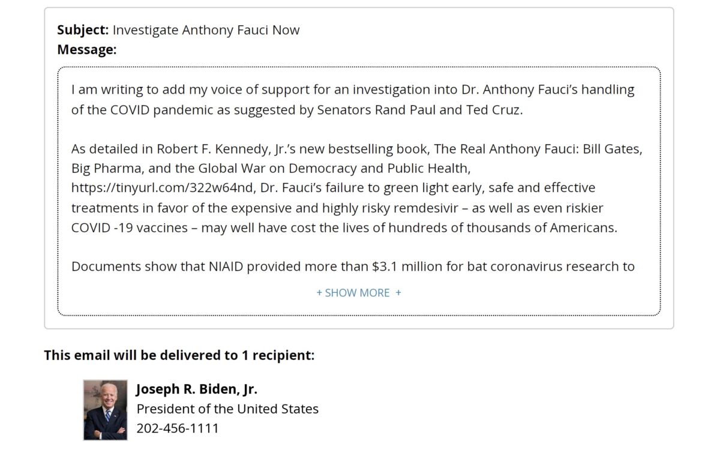The height and width of the screenshot is (450, 708).
Task: Click the word remdesivir in the message
Action: coord(426,208)
